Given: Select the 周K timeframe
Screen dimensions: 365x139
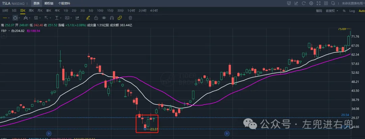Looking at the screenshot, I should 31,11.
